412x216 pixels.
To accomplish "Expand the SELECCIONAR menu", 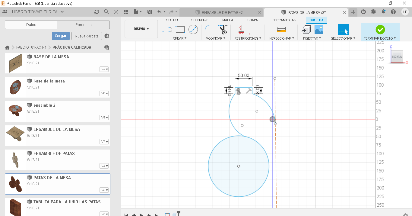I will [x=343, y=38].
